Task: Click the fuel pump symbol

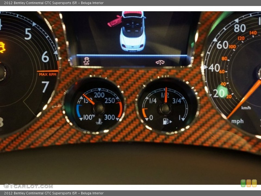Action: (x=167, y=121)
